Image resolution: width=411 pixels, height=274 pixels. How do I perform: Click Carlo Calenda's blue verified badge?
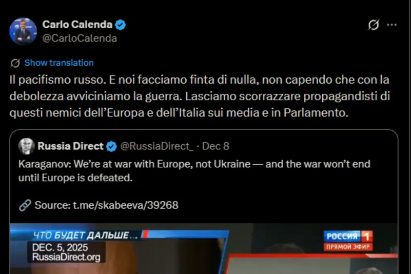[121, 25]
